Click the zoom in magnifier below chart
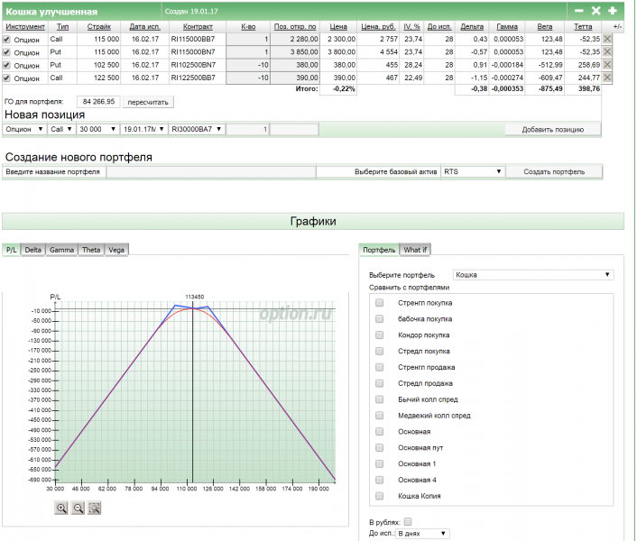Image resolution: width=637 pixels, height=541 pixels. click(61, 509)
